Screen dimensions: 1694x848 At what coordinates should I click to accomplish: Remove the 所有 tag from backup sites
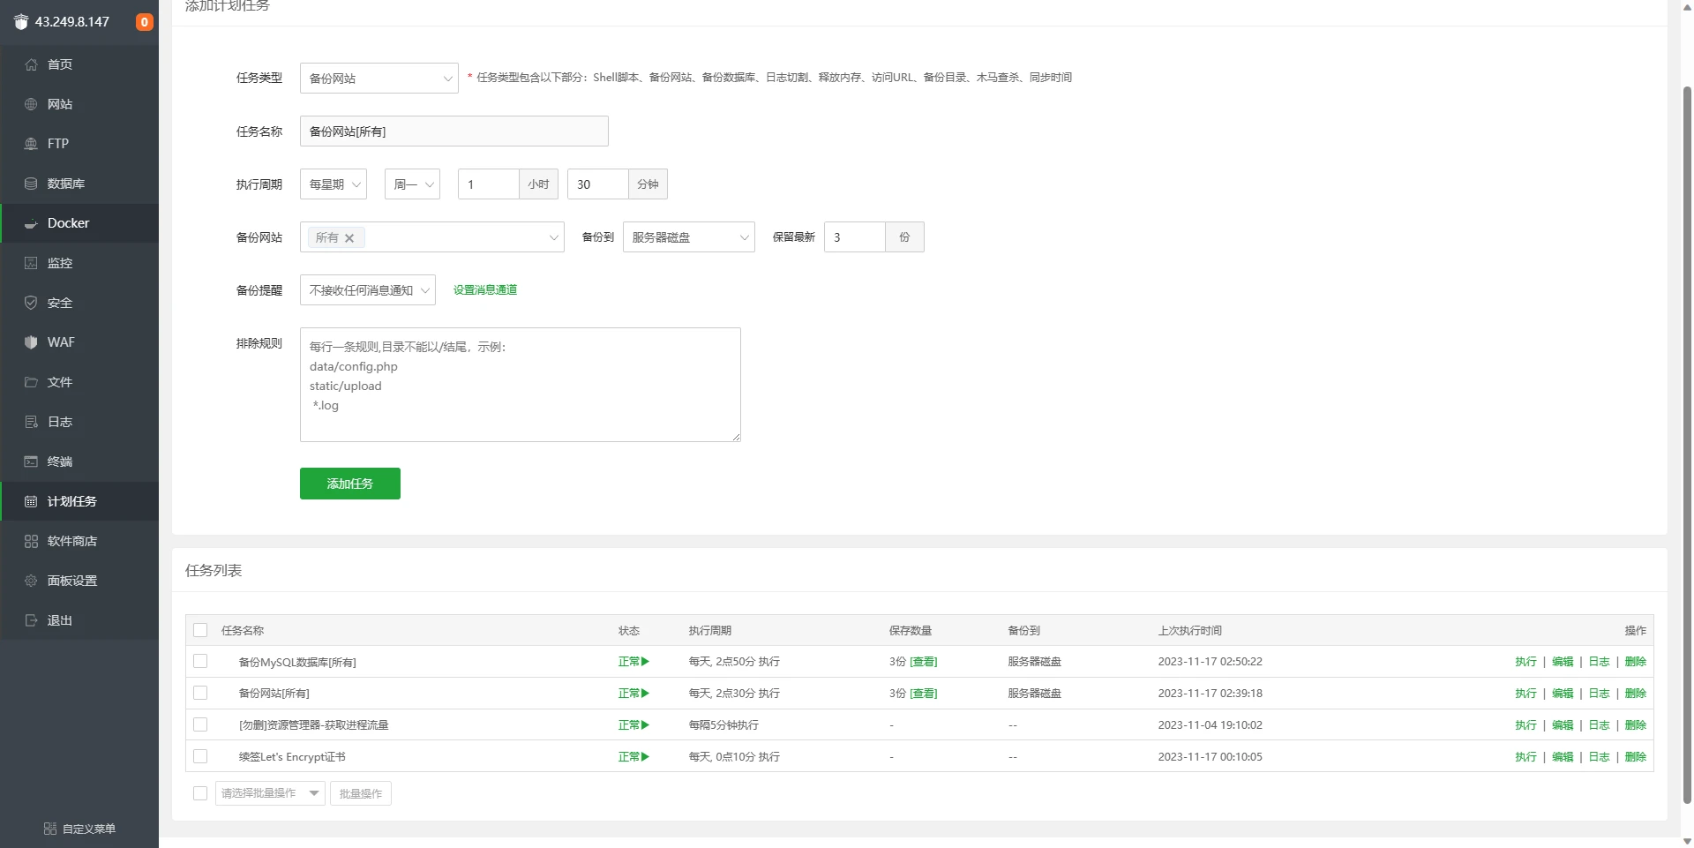coord(349,237)
